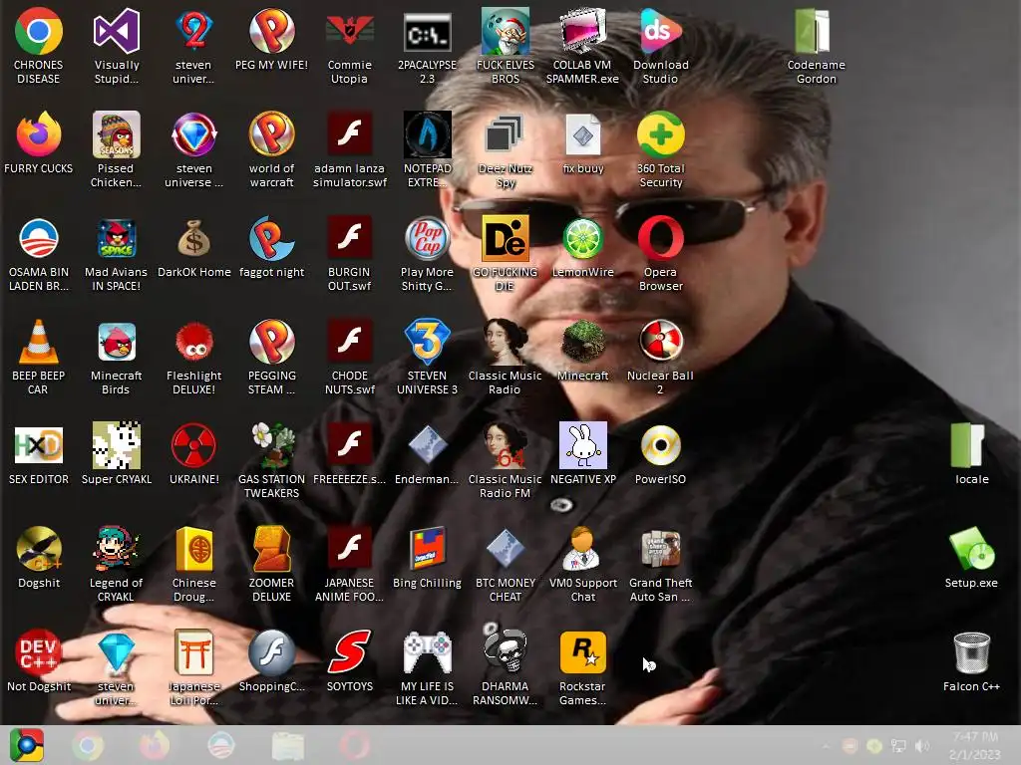Image resolution: width=1021 pixels, height=765 pixels.
Task: Open Firefox from the taskbar
Action: (155, 745)
